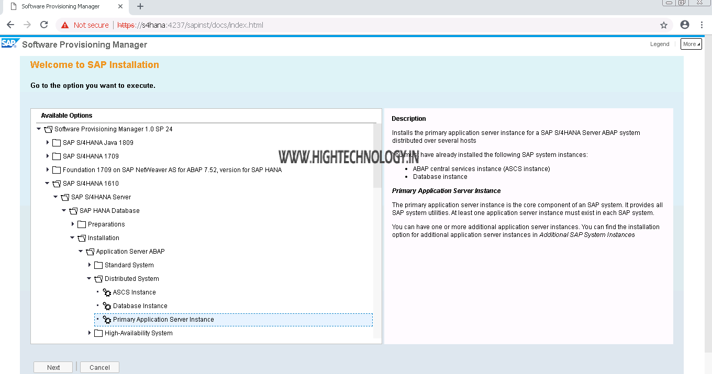Expand the SAP S/4HANA 1709 node
712x374 pixels.
(x=48, y=156)
